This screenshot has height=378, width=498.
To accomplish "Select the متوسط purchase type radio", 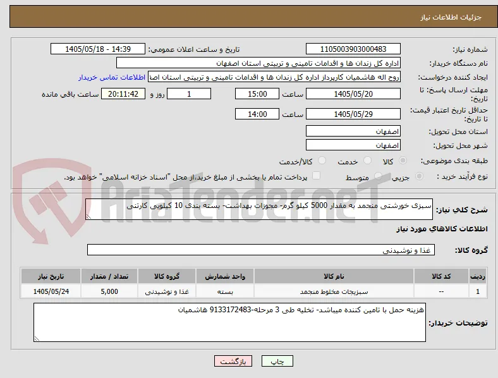I will (x=378, y=176).
